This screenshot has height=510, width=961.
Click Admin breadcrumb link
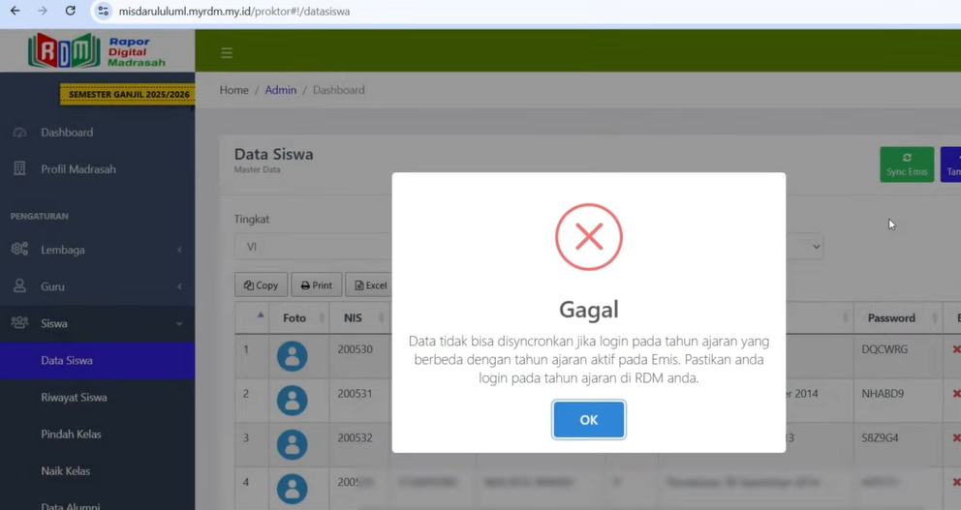tap(281, 90)
